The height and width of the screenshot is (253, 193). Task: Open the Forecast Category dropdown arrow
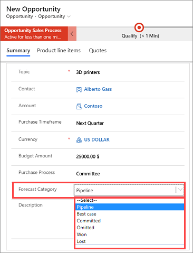(x=180, y=190)
